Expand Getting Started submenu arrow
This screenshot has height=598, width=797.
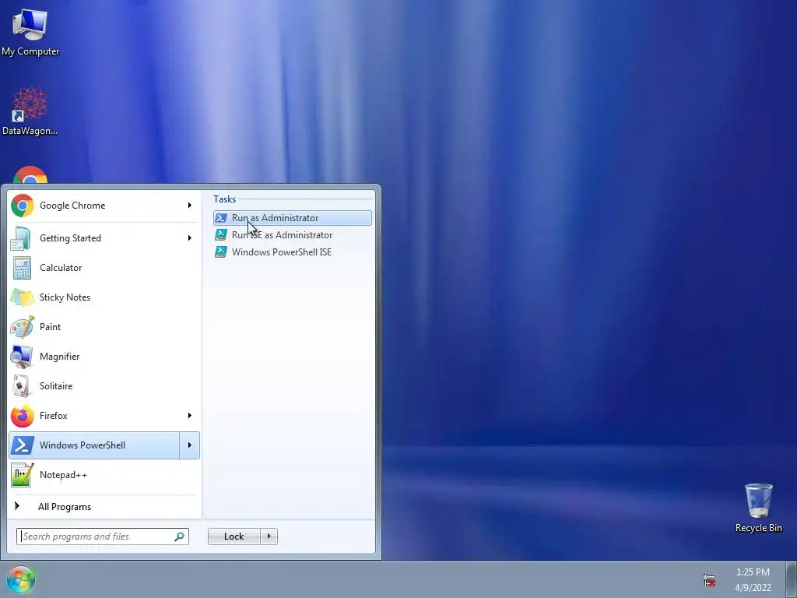tap(190, 238)
